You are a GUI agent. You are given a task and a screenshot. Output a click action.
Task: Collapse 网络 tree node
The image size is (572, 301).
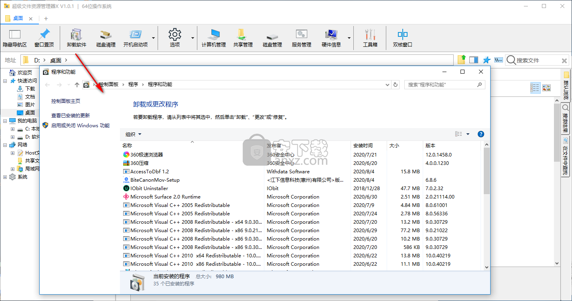[x=5, y=144]
